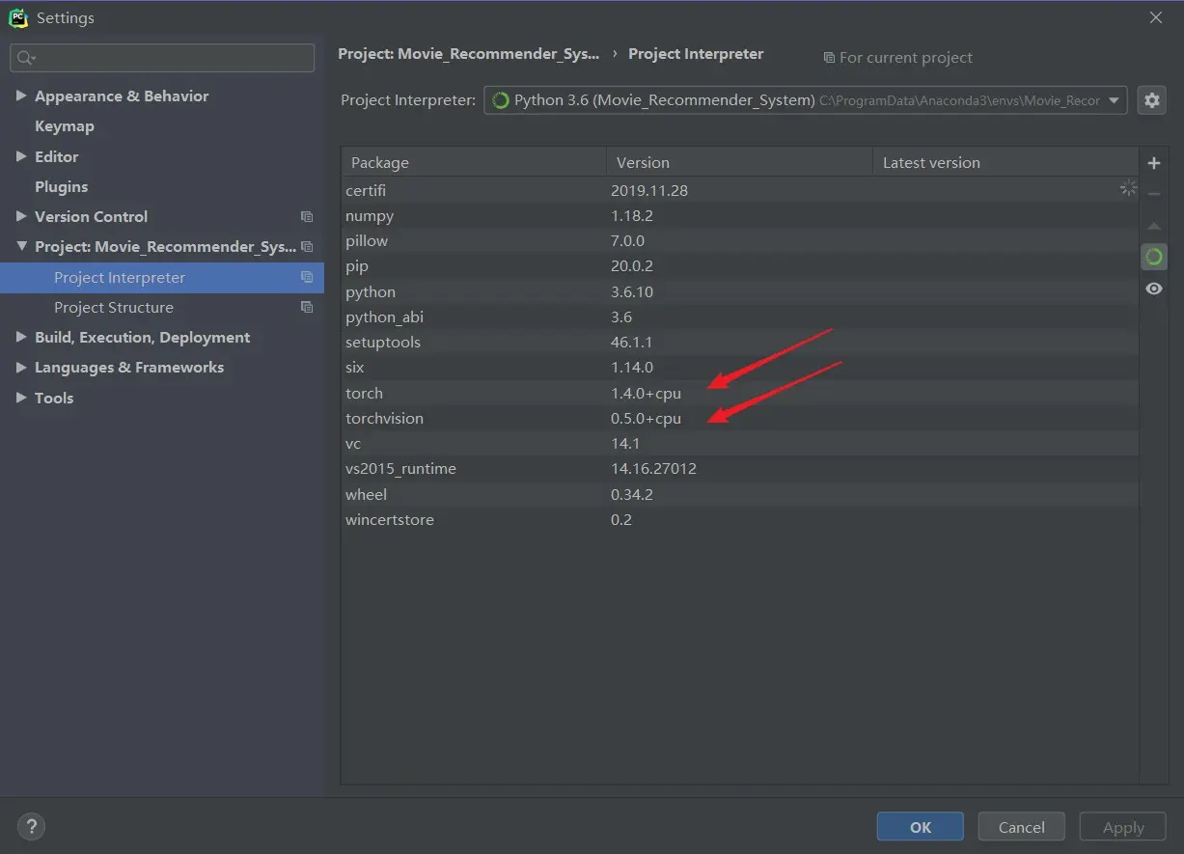The image size is (1184, 854).
Task: Click the Project Interpreter row copy icon
Action: 307,277
